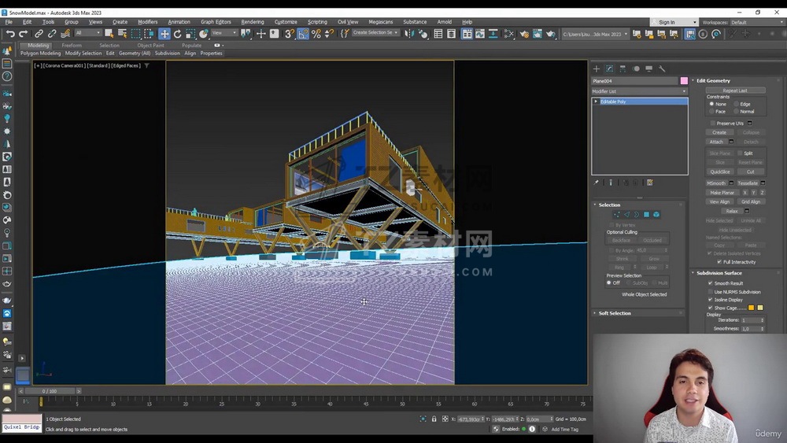Image resolution: width=787 pixels, height=443 pixels.
Task: Select the Edge constraint radio button
Action: pyautogui.click(x=737, y=104)
